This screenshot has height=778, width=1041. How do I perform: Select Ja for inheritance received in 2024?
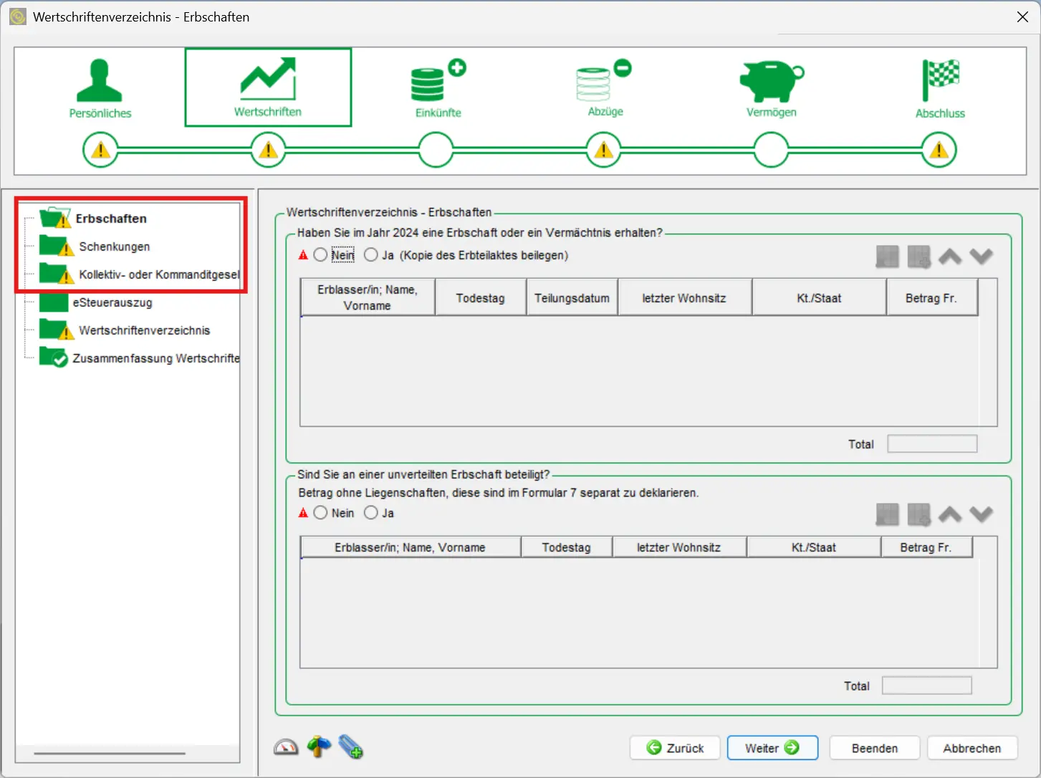click(x=371, y=255)
